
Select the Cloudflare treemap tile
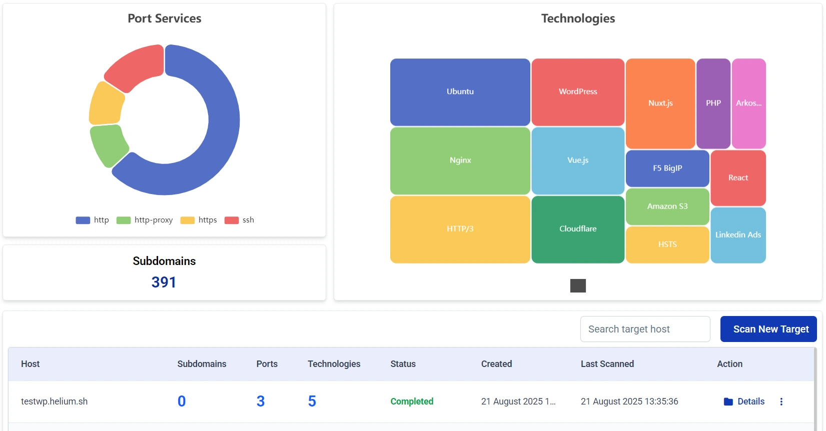[578, 229]
